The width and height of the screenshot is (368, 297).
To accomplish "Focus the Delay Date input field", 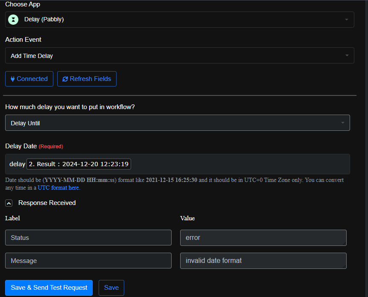I will point(239,164).
